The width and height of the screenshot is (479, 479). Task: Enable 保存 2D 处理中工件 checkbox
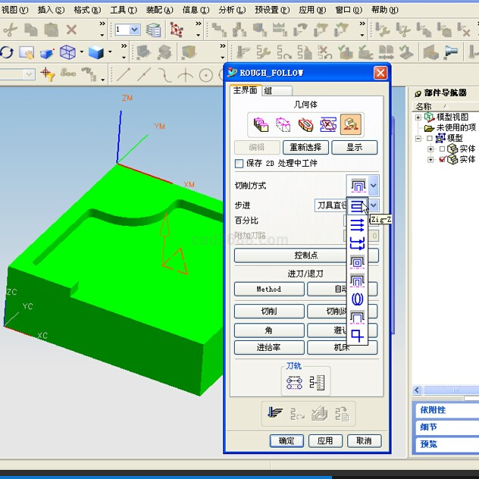tap(239, 164)
